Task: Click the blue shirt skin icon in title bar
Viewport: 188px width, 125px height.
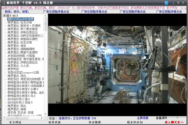Action: click(x=166, y=3)
